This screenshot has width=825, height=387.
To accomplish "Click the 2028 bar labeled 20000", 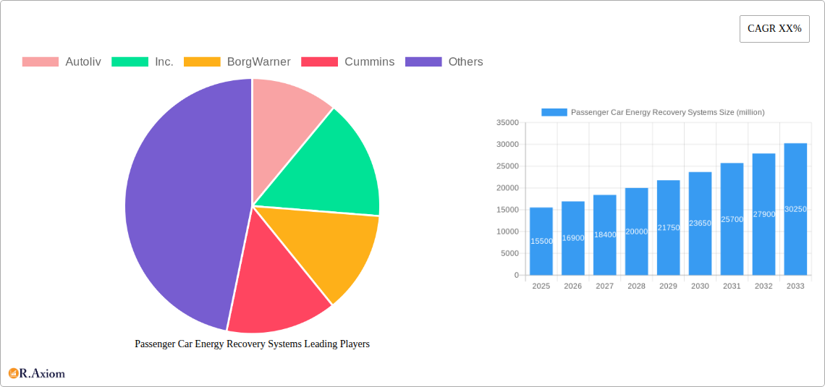I will [637, 231].
